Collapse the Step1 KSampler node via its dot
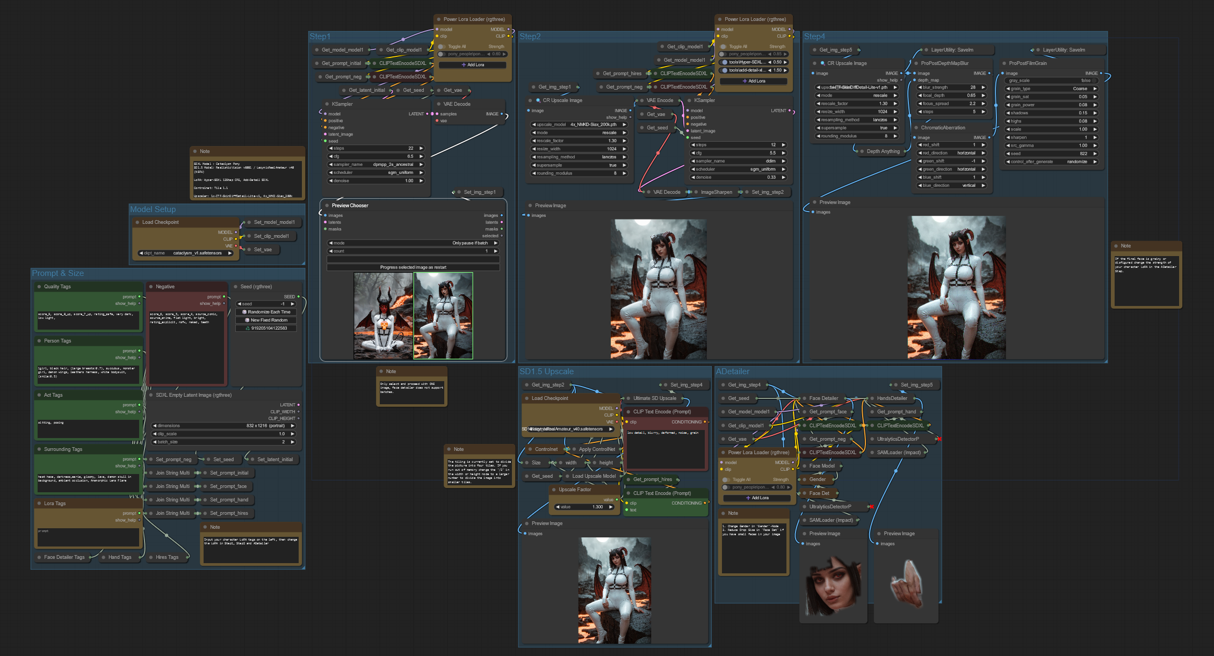The image size is (1214, 656). 327,104
